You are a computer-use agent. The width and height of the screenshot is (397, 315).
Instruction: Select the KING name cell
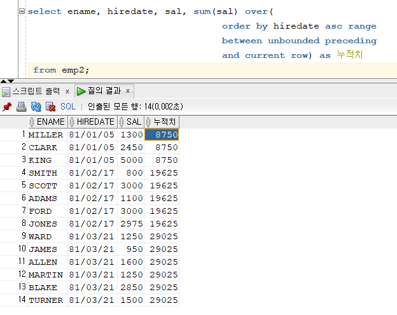48,160
